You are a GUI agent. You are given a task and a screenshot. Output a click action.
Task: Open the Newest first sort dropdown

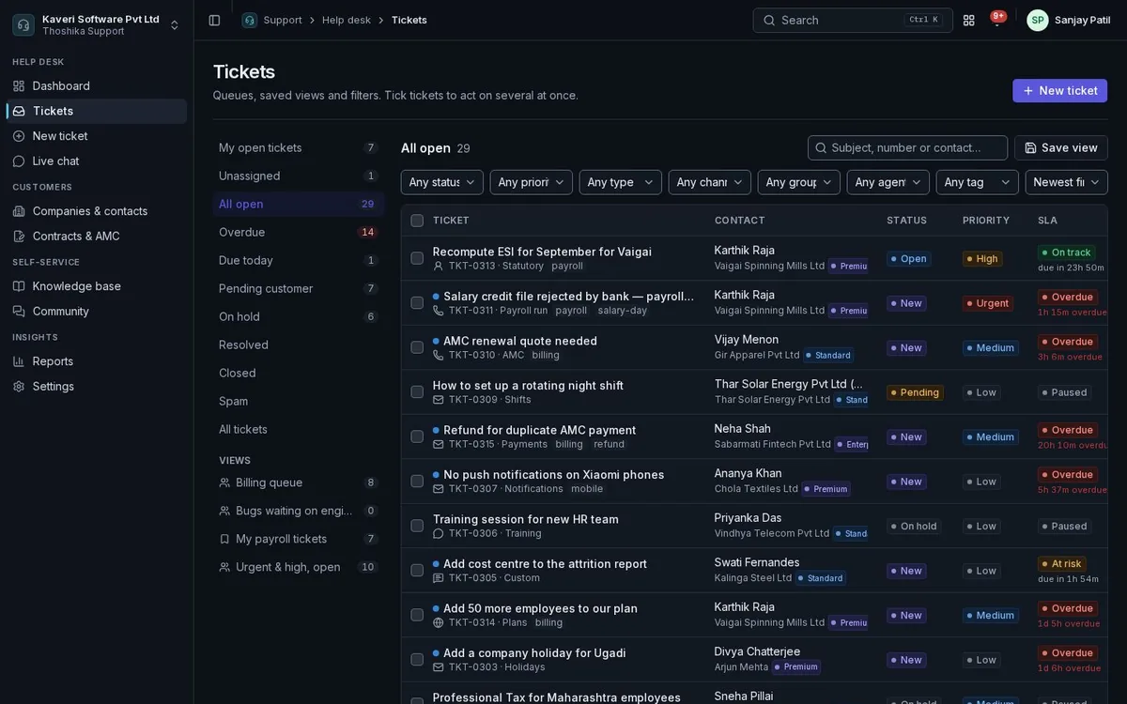pyautogui.click(x=1067, y=182)
